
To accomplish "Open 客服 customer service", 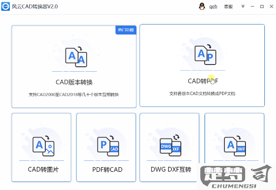I will point(228,7).
